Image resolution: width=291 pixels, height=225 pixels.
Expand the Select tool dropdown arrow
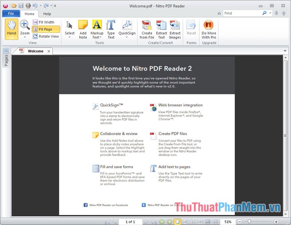coord(70,37)
